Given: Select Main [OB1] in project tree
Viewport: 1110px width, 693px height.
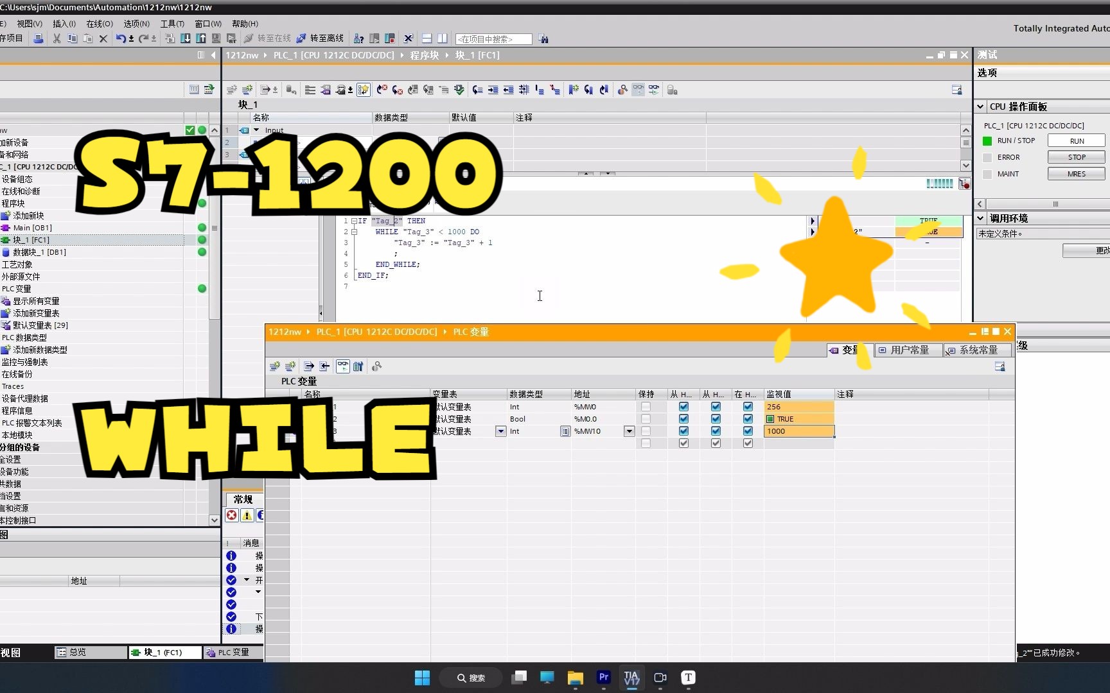Looking at the screenshot, I should (x=32, y=228).
